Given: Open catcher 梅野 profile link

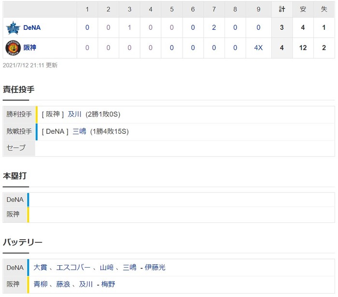Looking at the screenshot, I should click(x=108, y=284).
